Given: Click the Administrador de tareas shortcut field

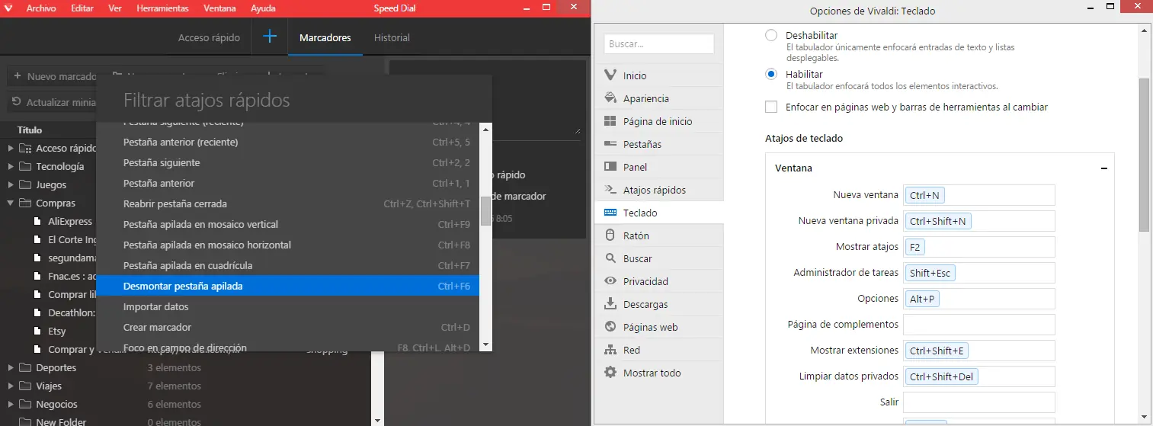Looking at the screenshot, I should [978, 273].
